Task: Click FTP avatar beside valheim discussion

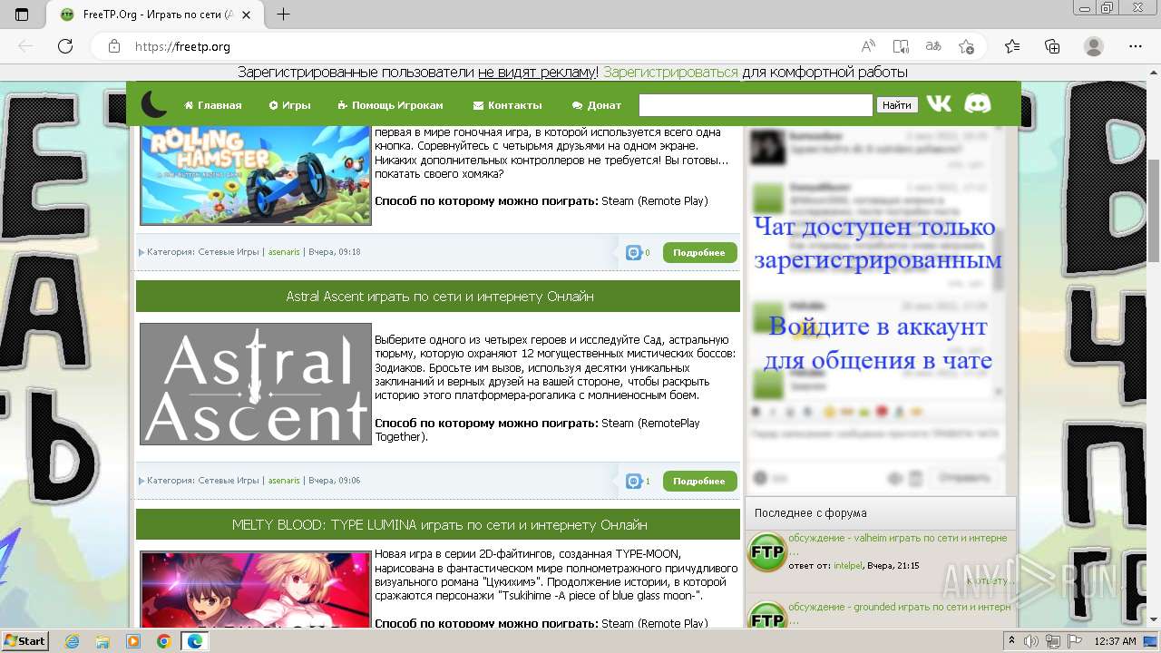Action: pos(767,552)
